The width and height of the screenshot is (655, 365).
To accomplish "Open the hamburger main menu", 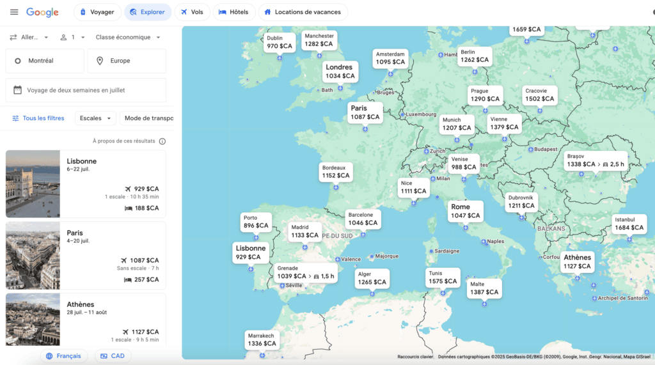I will (14, 12).
